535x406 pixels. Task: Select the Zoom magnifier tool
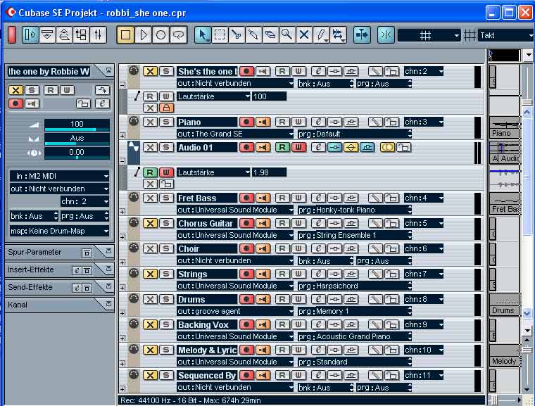pos(287,34)
